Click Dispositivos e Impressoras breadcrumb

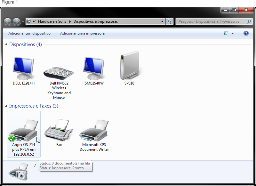pyautogui.click(x=96, y=21)
